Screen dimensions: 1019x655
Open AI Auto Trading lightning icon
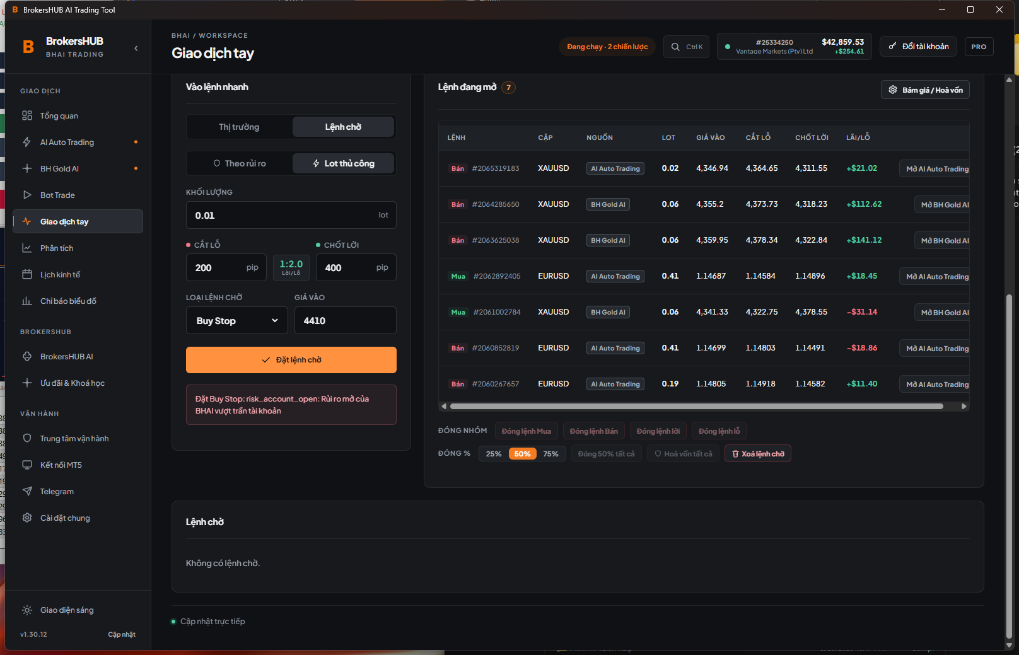(27, 142)
